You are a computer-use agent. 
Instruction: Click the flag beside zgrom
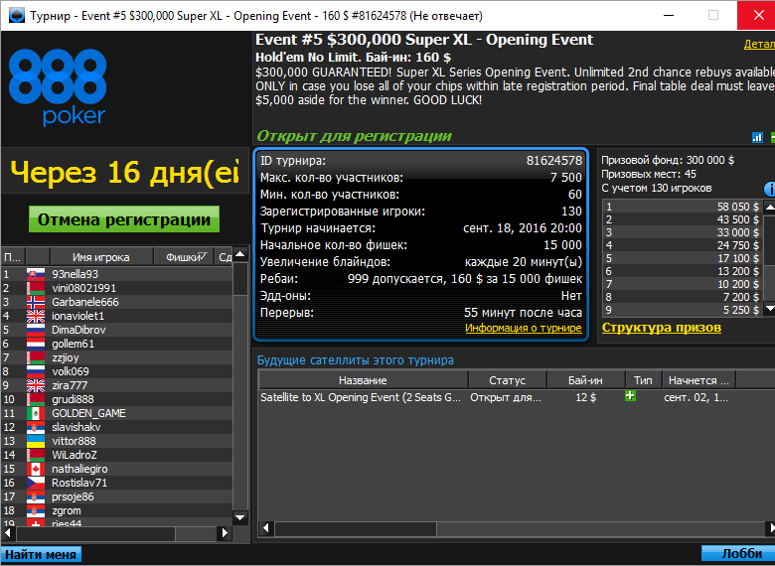(x=36, y=510)
